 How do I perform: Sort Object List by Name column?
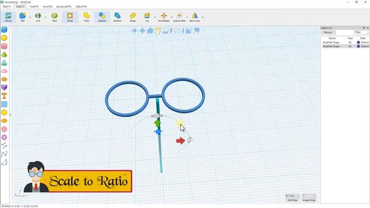[332, 38]
